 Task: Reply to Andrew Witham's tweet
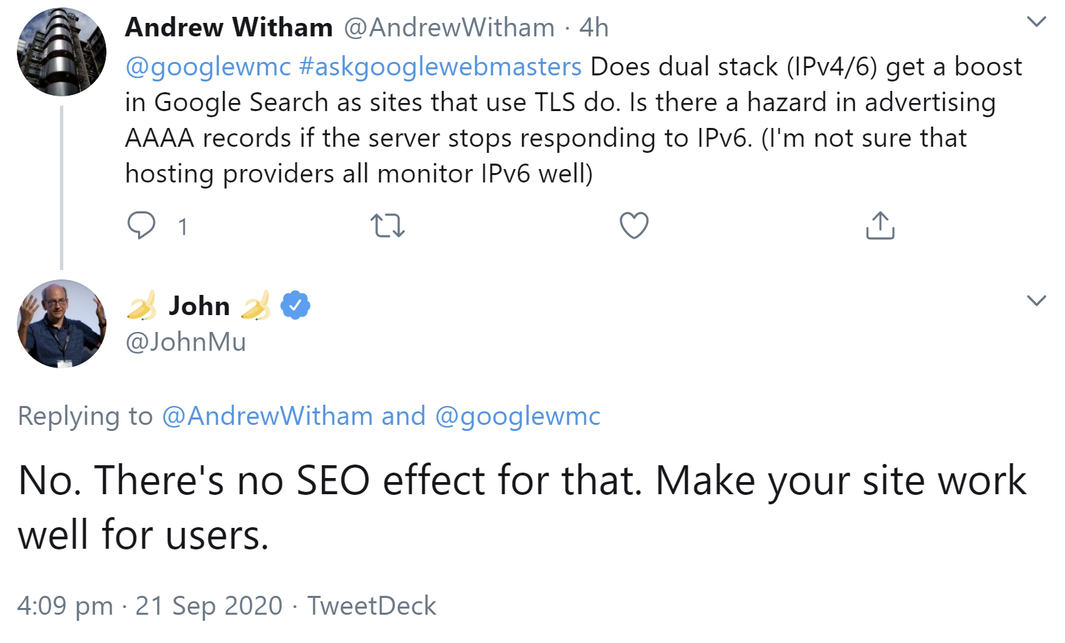(x=143, y=226)
